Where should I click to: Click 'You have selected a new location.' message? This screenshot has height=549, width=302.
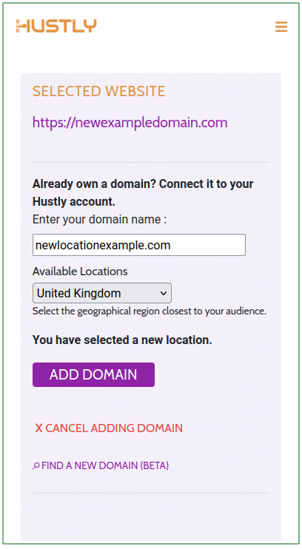(122, 340)
